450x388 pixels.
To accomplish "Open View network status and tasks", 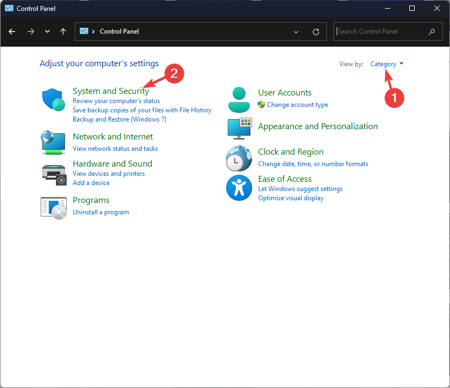I will pyautogui.click(x=115, y=149).
